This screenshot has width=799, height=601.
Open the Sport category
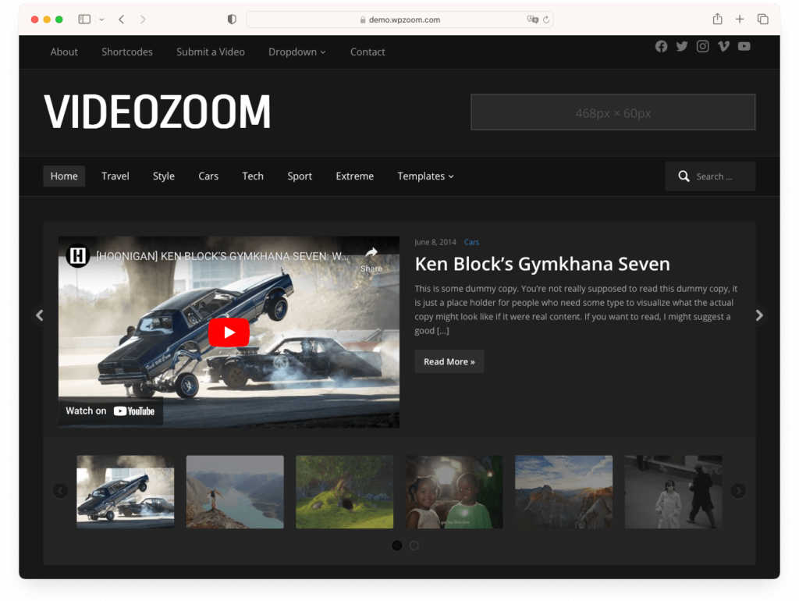click(300, 176)
